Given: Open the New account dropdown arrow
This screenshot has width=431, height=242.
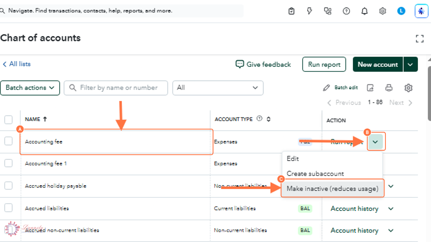Looking at the screenshot, I should coord(411,65).
